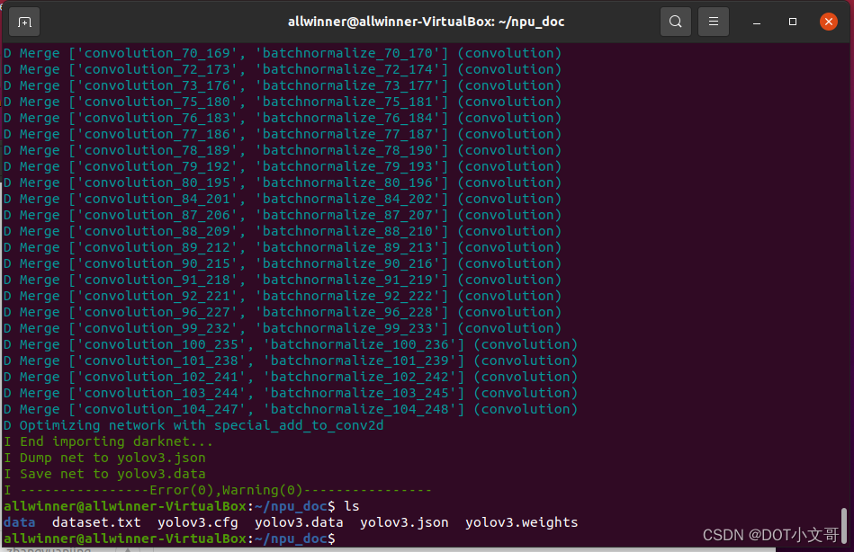The height and width of the screenshot is (552, 854).
Task: Click the text 'batchnormalize_75_181'
Action: click(x=347, y=102)
